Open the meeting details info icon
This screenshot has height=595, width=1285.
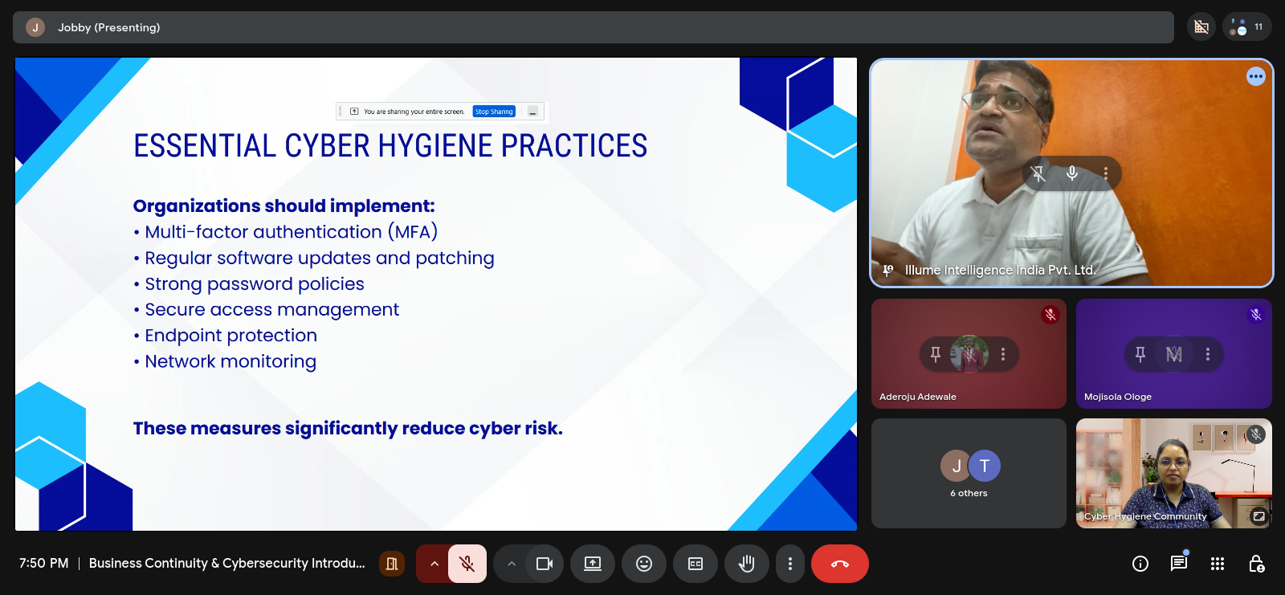1140,564
